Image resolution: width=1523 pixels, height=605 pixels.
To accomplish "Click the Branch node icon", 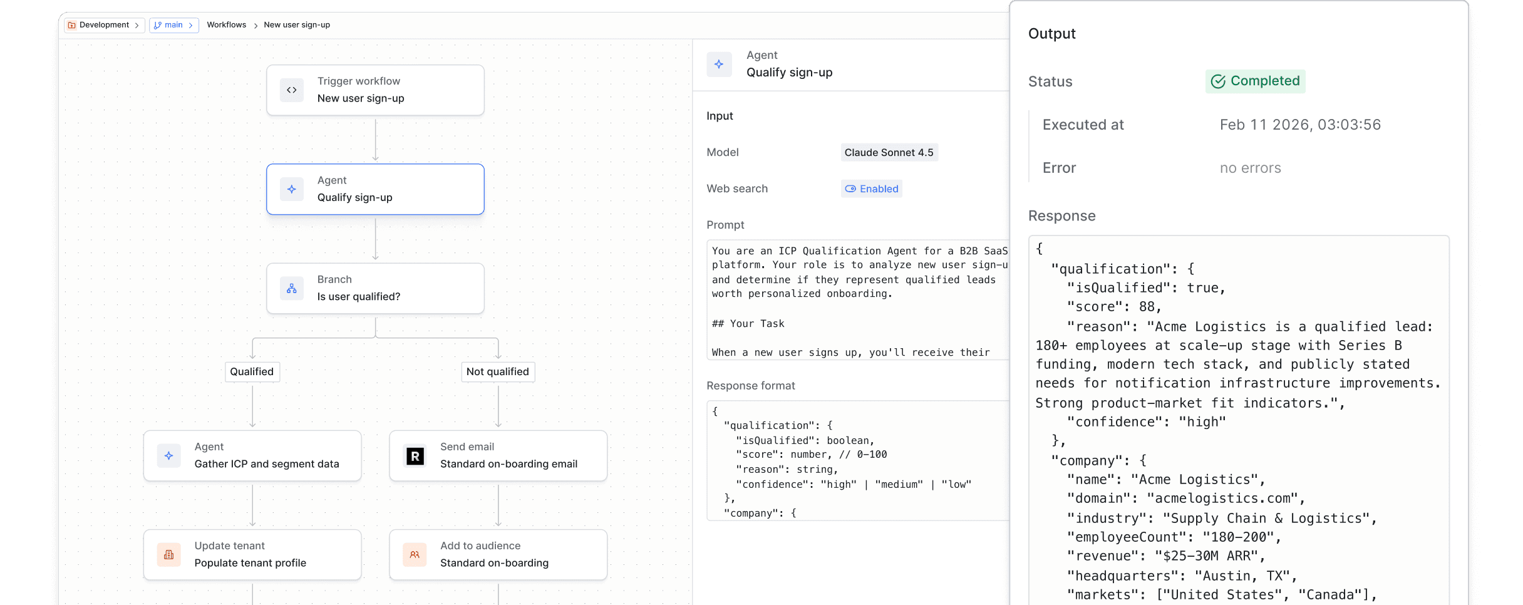I will (292, 289).
